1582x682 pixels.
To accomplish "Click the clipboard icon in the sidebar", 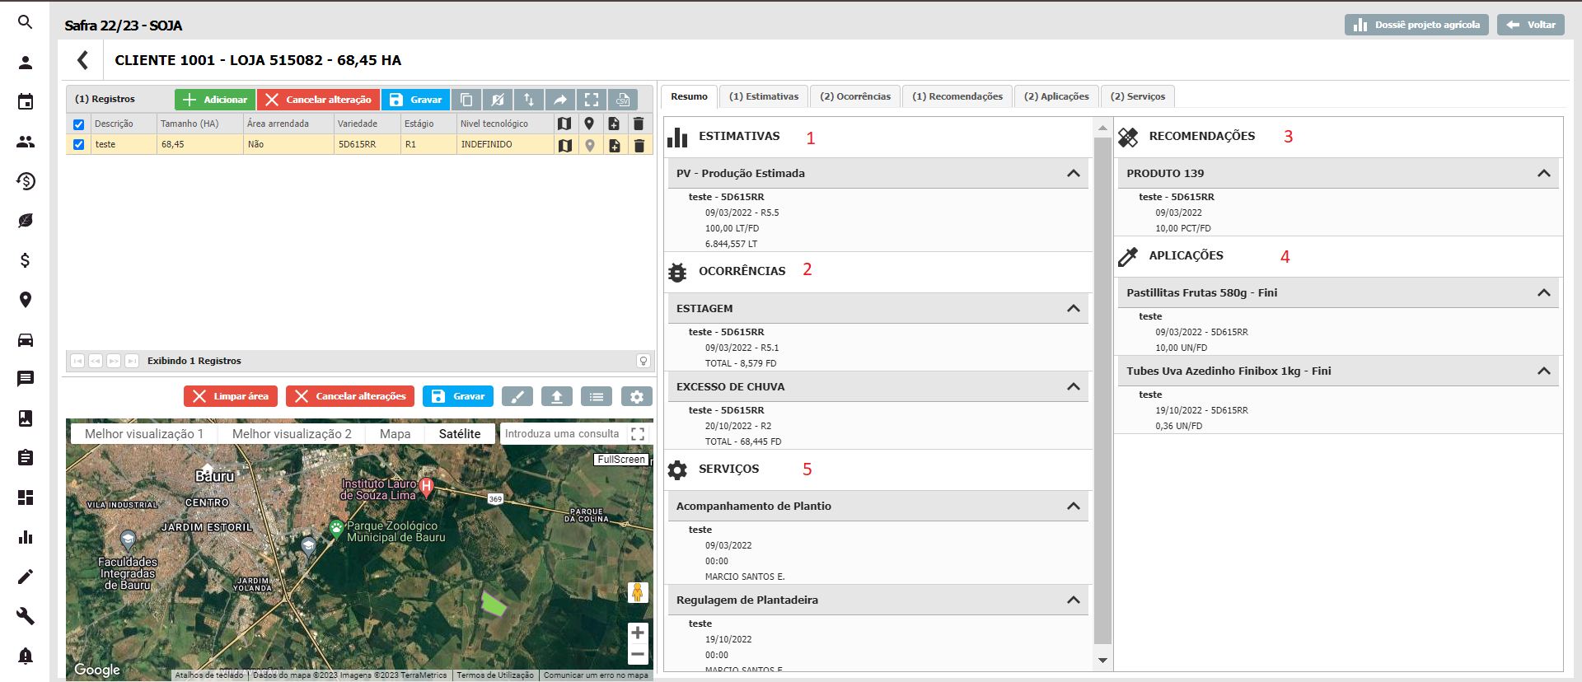I will pyautogui.click(x=26, y=458).
